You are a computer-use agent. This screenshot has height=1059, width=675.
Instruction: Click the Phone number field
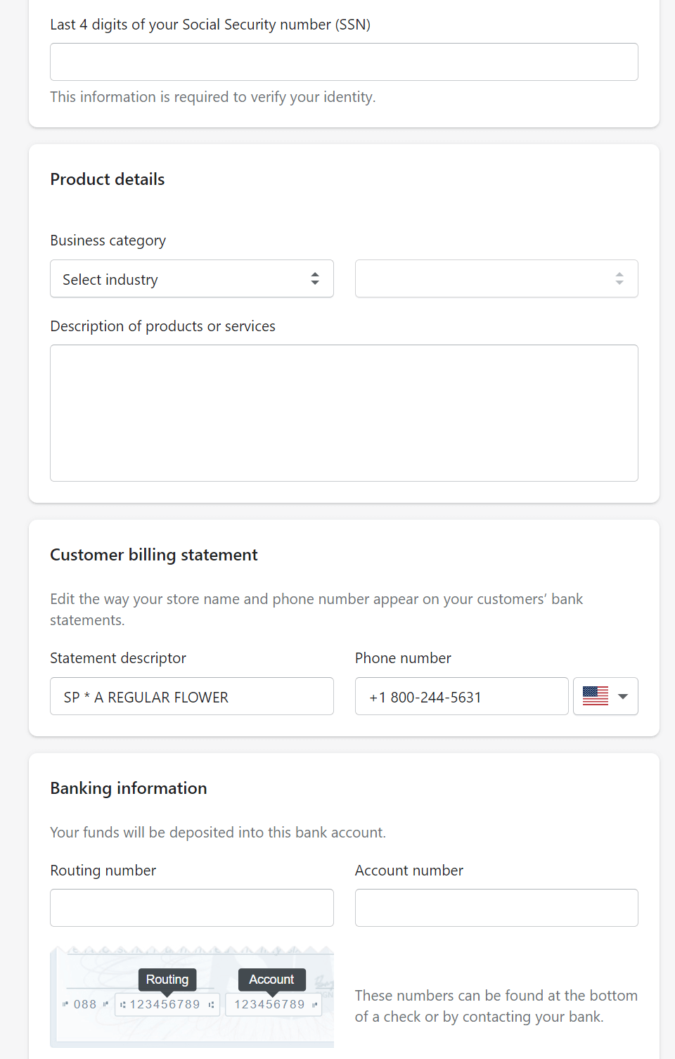461,696
